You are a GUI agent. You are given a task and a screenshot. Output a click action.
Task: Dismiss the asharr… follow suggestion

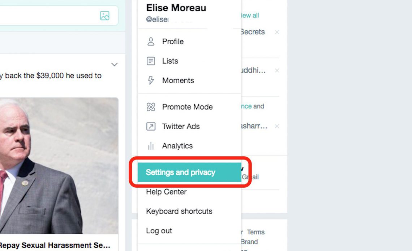[x=277, y=126]
